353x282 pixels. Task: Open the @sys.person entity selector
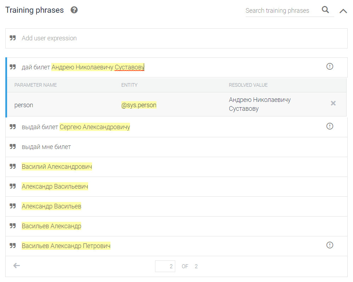(x=139, y=105)
